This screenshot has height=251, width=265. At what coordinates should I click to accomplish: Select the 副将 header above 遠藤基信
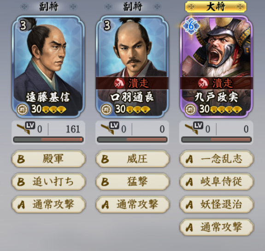click(x=49, y=7)
